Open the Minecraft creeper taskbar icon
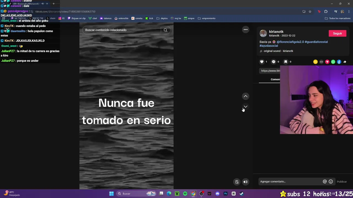Screen dimensions: 353x198 tap(177, 194)
